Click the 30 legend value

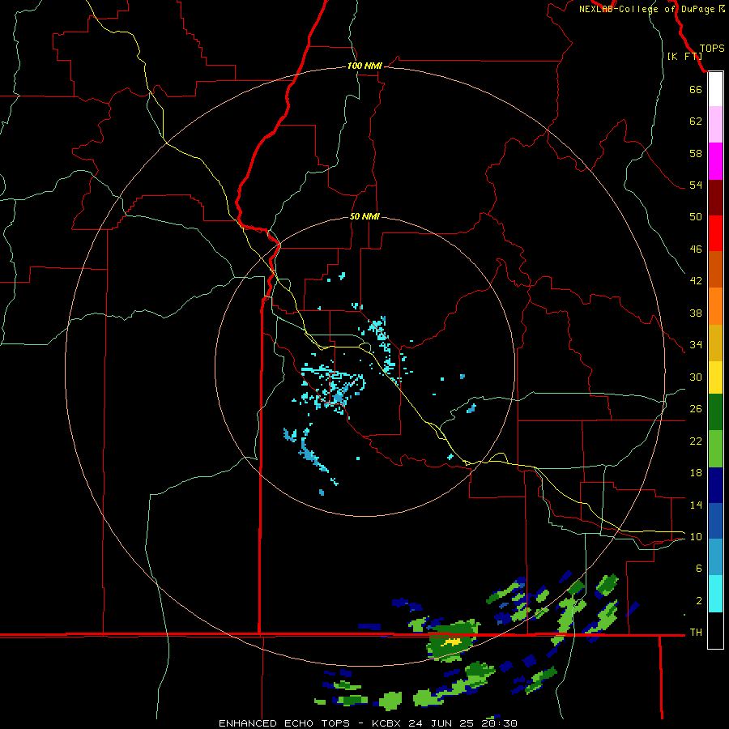[x=696, y=377]
